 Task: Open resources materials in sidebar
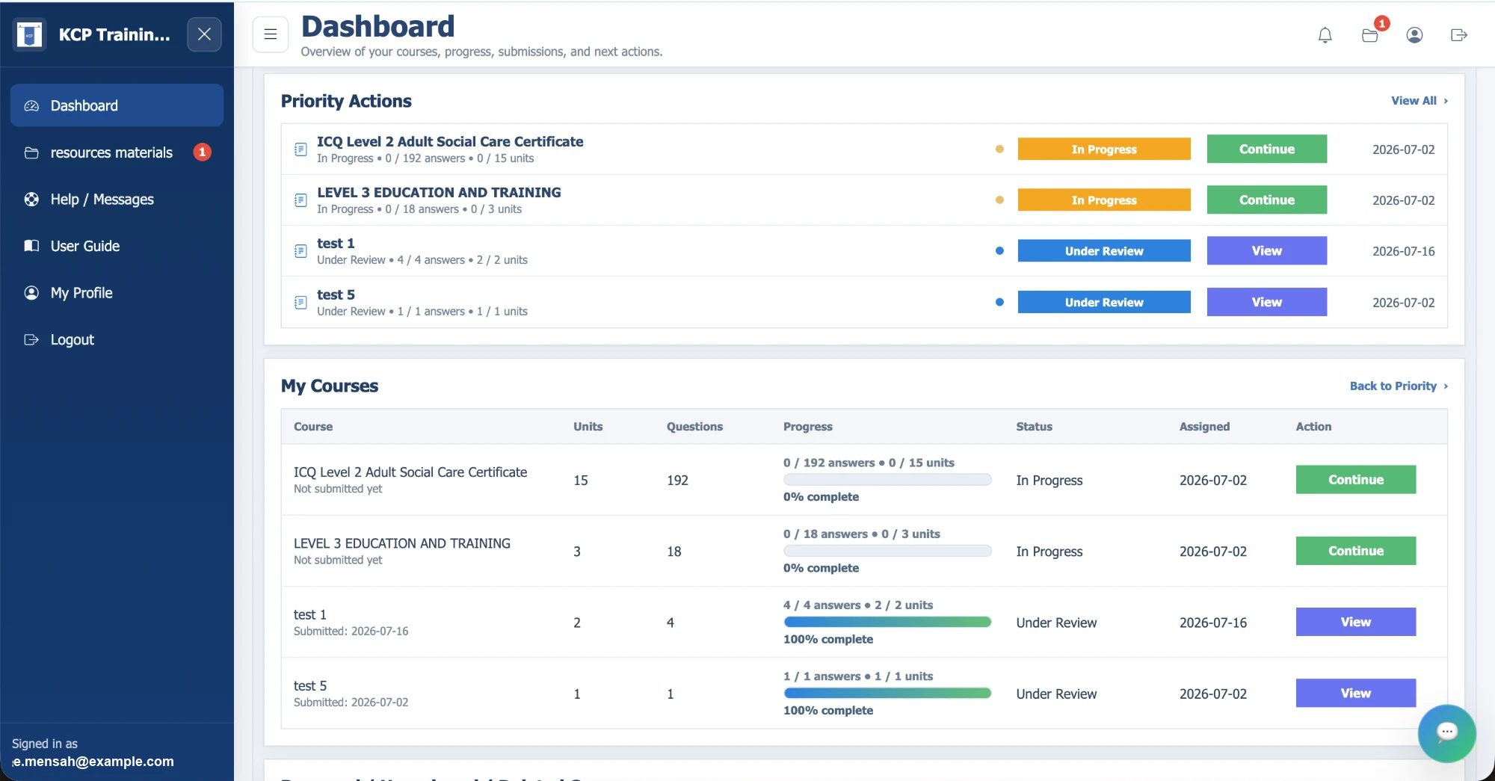pyautogui.click(x=117, y=152)
